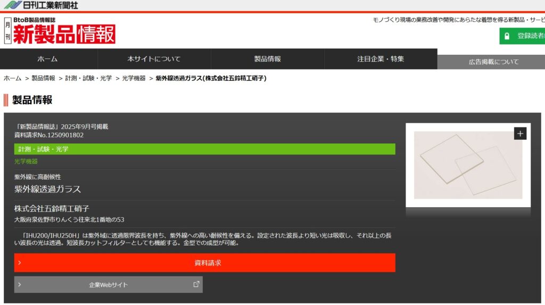
Task: Click the red 資料請求 button
Action: tap(205, 262)
